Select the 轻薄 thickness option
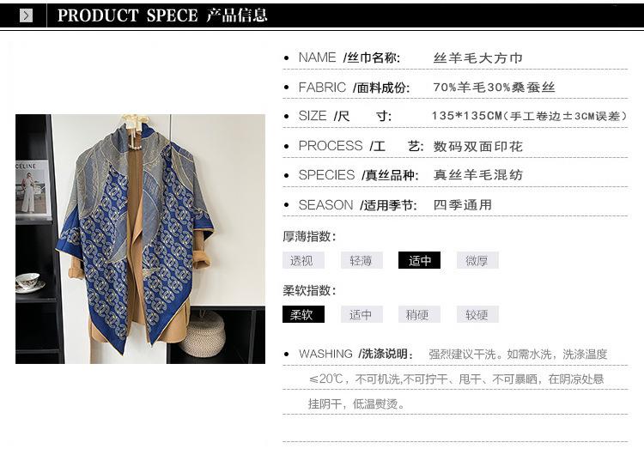The image size is (644, 473). [361, 260]
